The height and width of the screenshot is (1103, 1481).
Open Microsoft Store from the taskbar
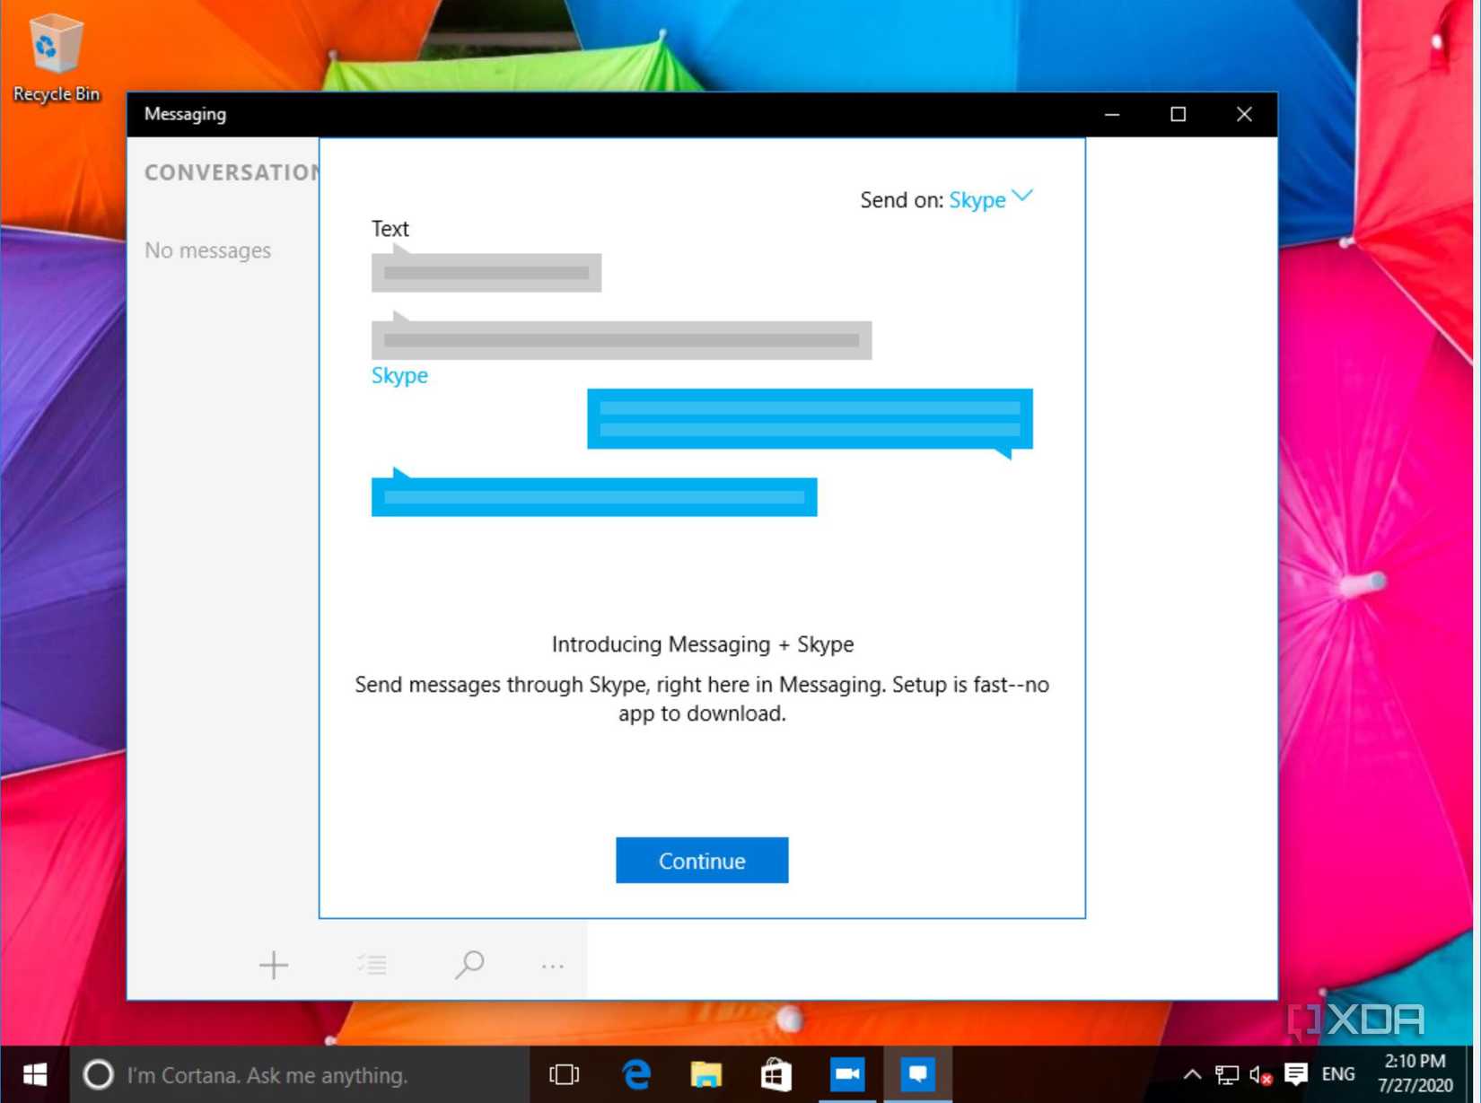pyautogui.click(x=776, y=1075)
